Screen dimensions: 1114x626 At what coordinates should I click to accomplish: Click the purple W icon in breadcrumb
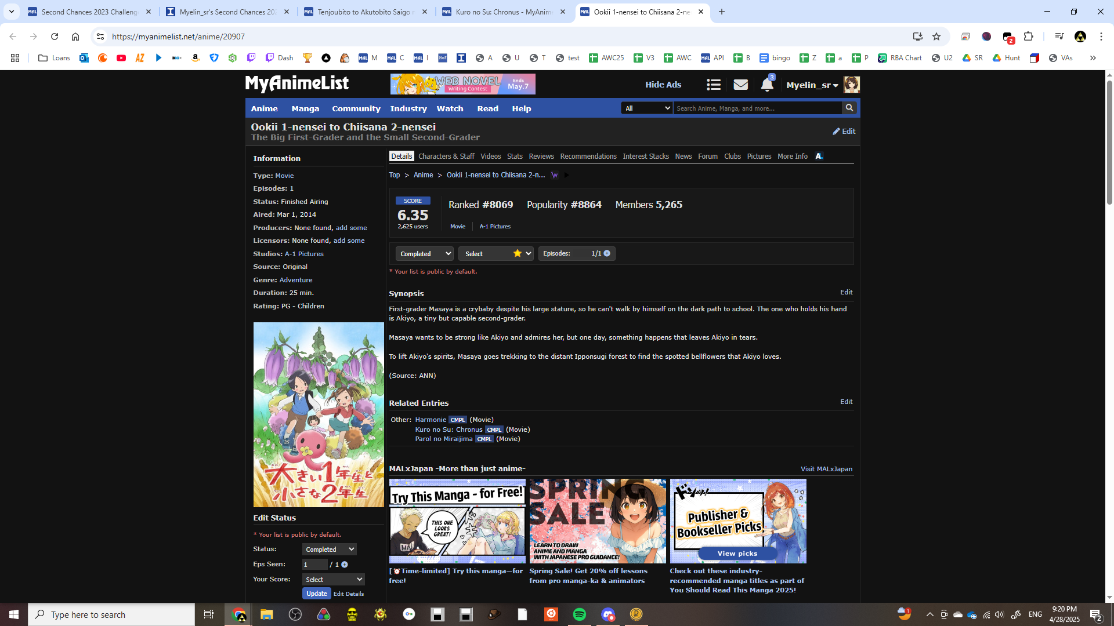555,175
